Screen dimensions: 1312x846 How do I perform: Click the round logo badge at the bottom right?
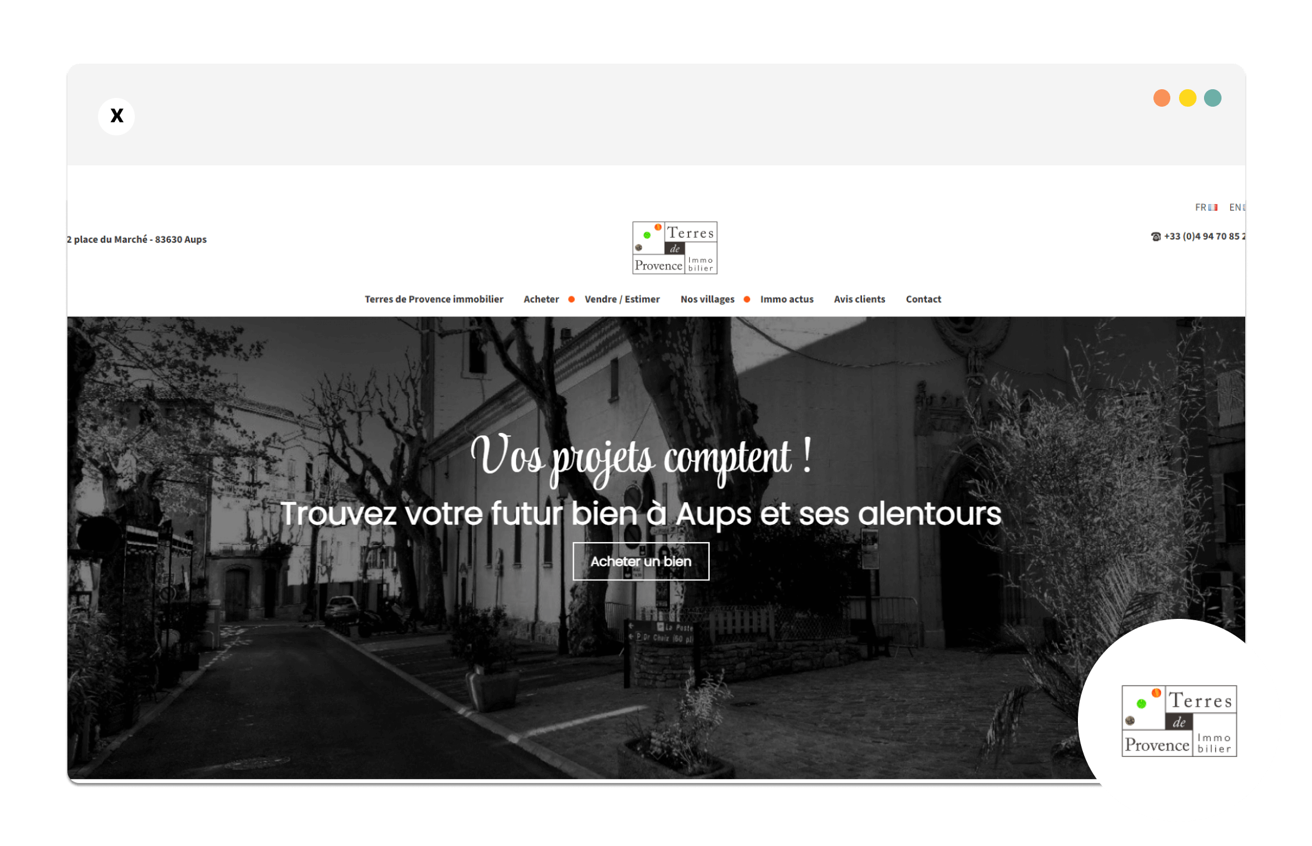click(1178, 721)
